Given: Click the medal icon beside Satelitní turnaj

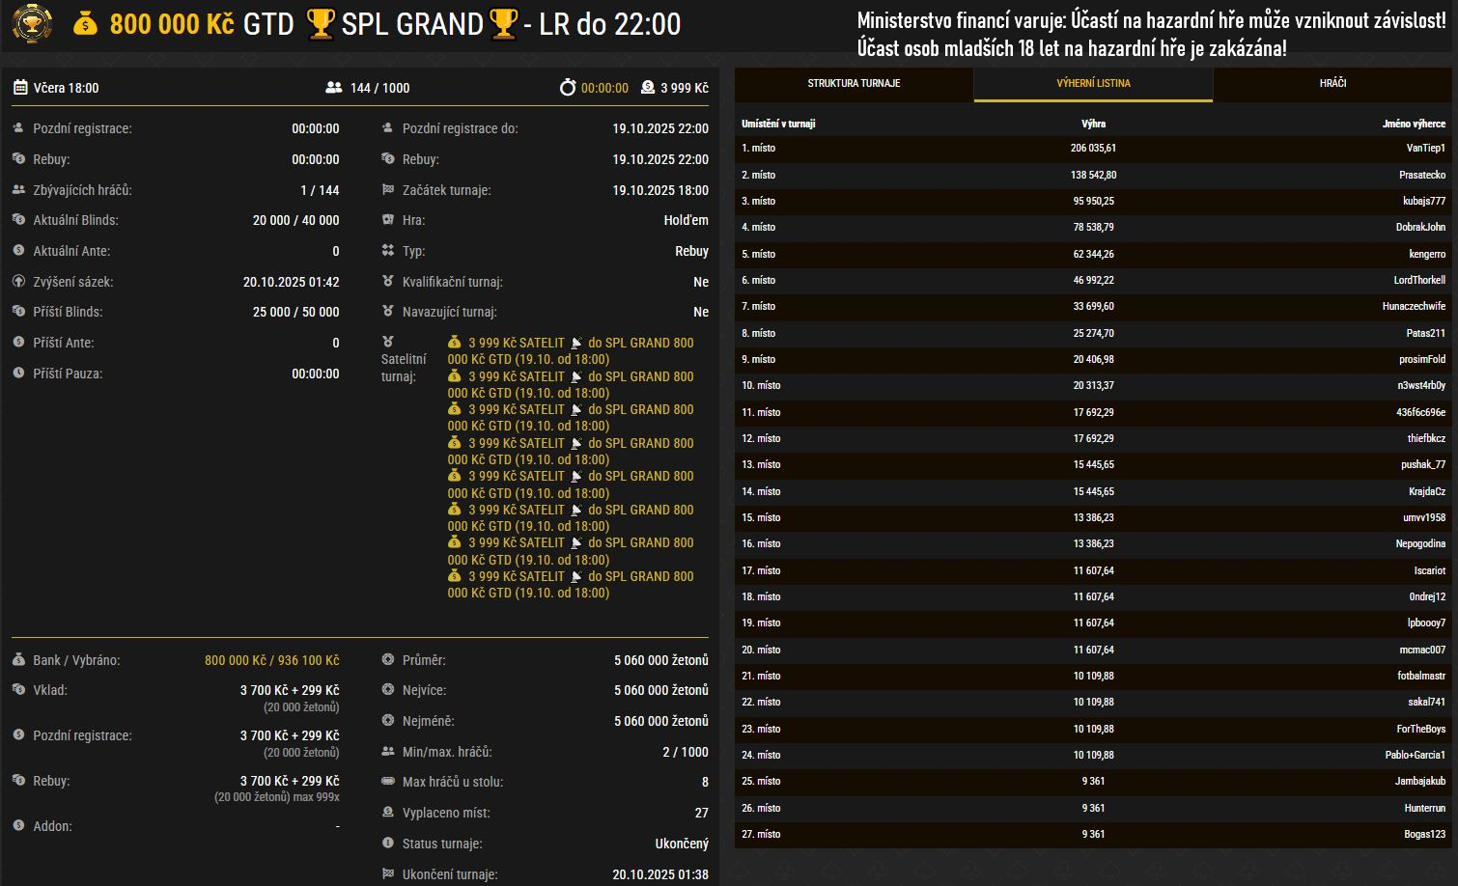Looking at the screenshot, I should (388, 342).
